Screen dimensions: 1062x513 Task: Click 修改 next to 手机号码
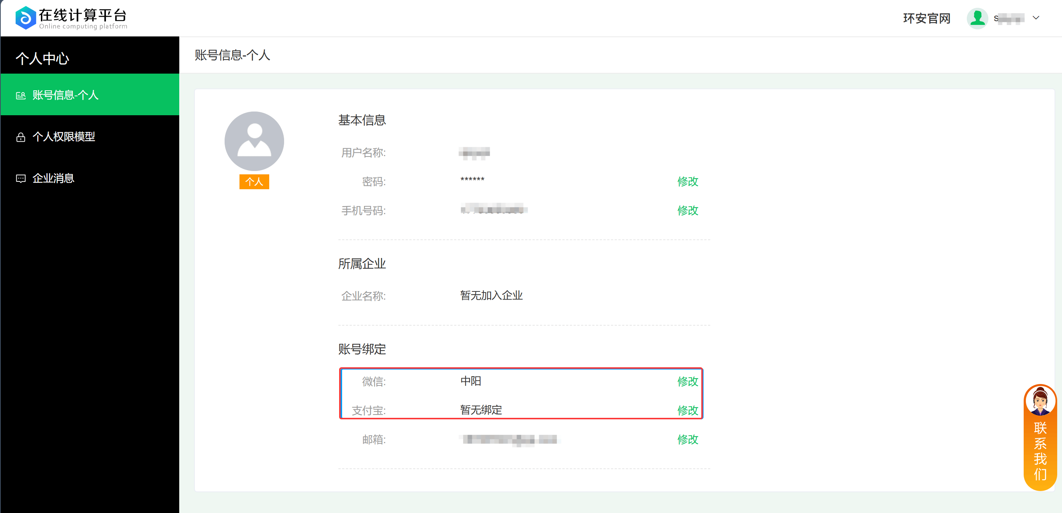pos(687,210)
